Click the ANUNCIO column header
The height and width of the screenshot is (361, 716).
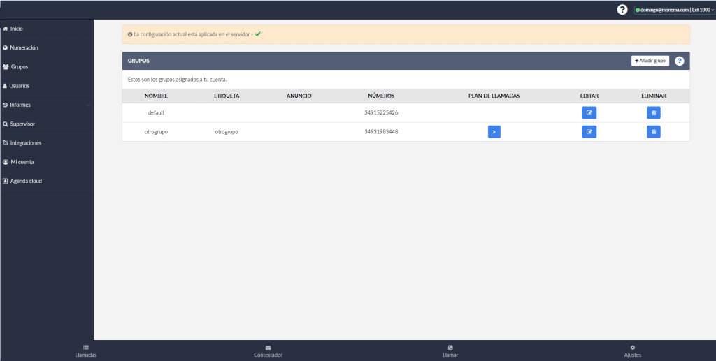click(299, 96)
